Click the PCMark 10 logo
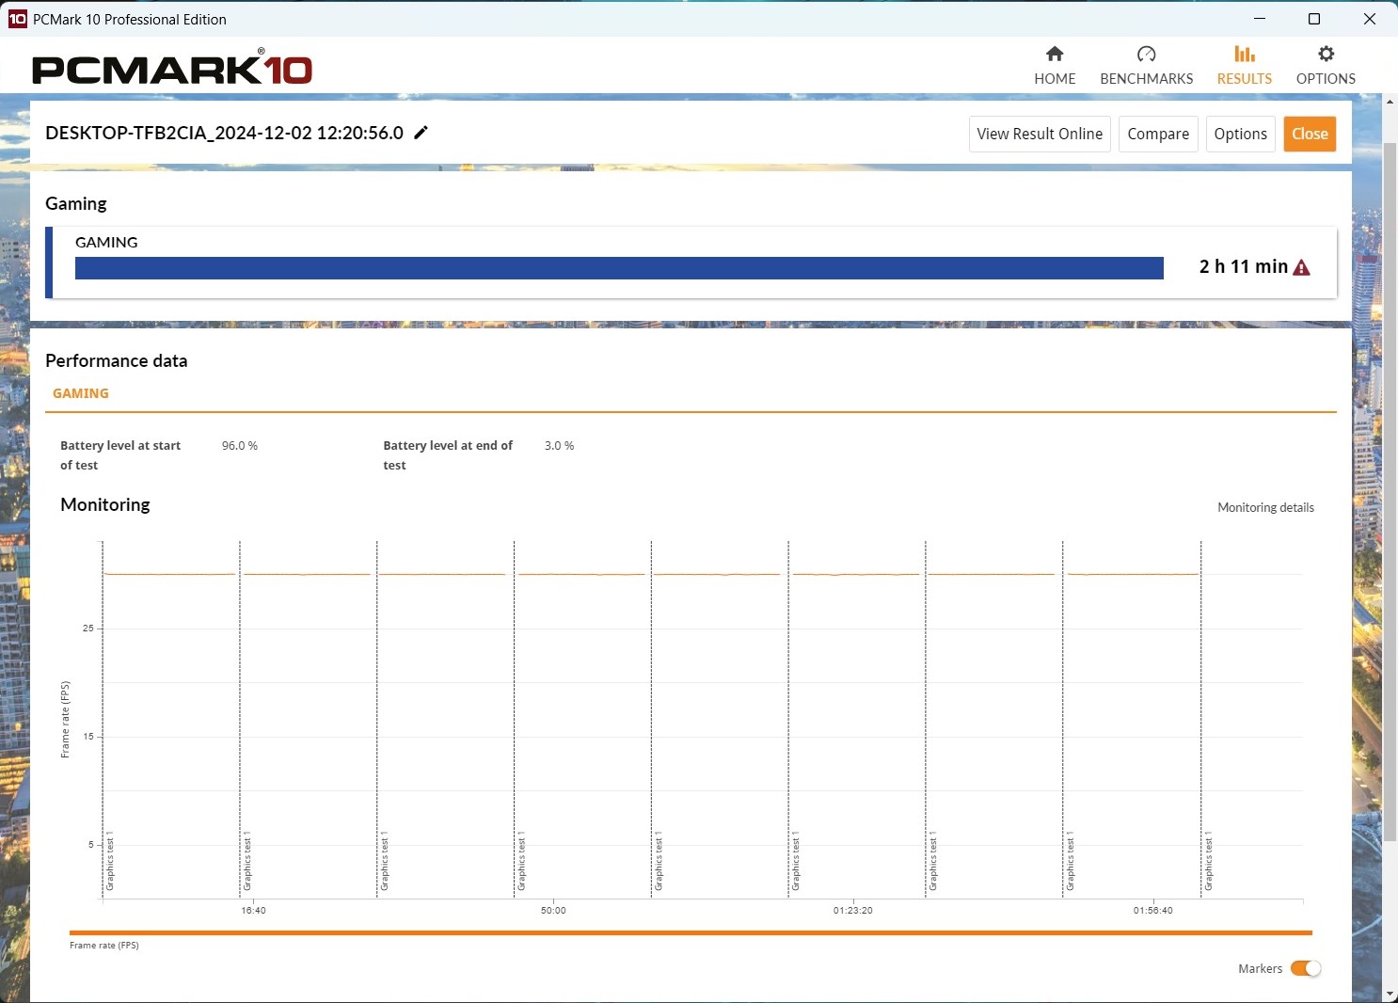 (x=172, y=69)
